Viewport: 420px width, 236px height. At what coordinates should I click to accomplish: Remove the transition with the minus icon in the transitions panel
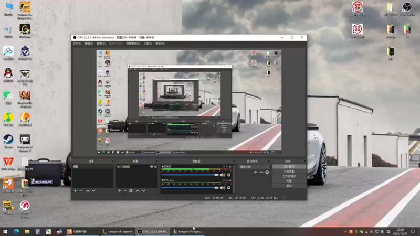point(261,173)
